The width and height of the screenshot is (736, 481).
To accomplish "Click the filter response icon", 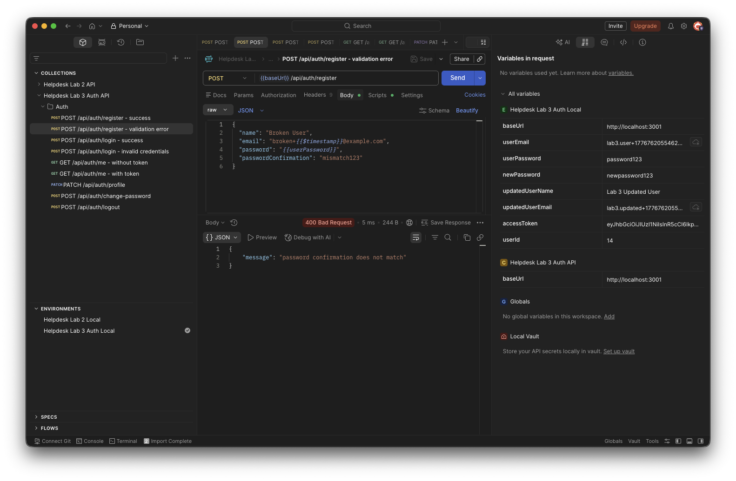I will click(x=435, y=237).
